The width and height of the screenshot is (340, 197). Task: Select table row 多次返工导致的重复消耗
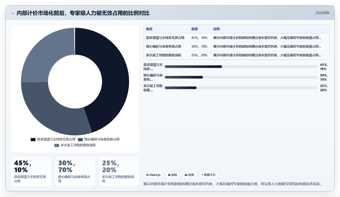tap(236, 55)
